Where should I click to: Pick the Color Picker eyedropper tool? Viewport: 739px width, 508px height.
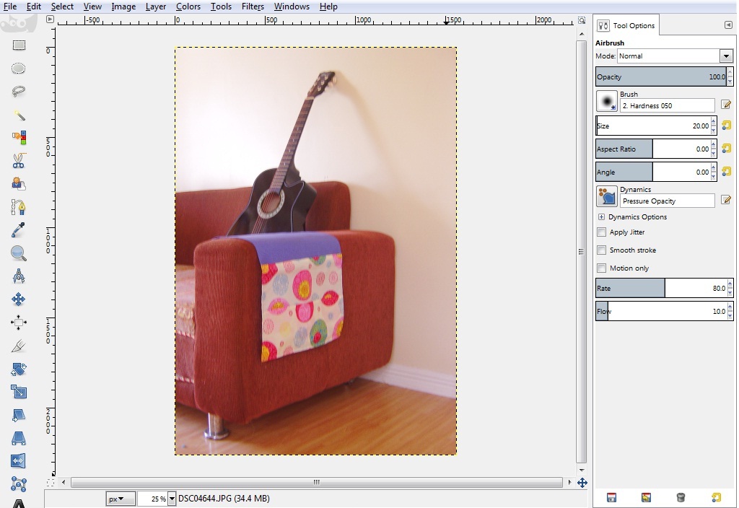pyautogui.click(x=19, y=230)
